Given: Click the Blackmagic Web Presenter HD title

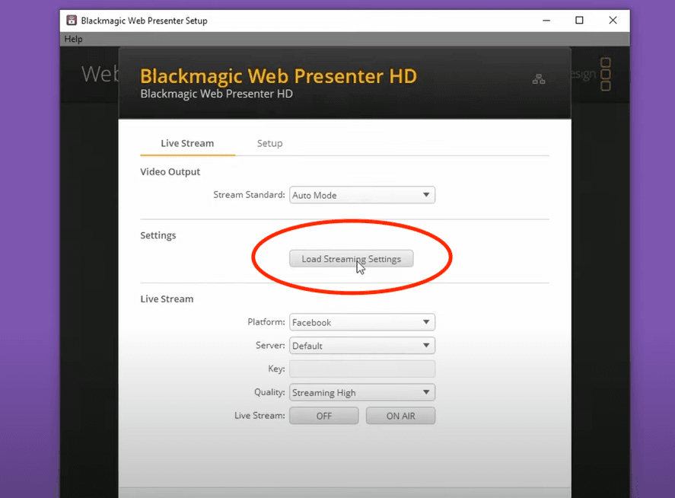Looking at the screenshot, I should click(279, 76).
